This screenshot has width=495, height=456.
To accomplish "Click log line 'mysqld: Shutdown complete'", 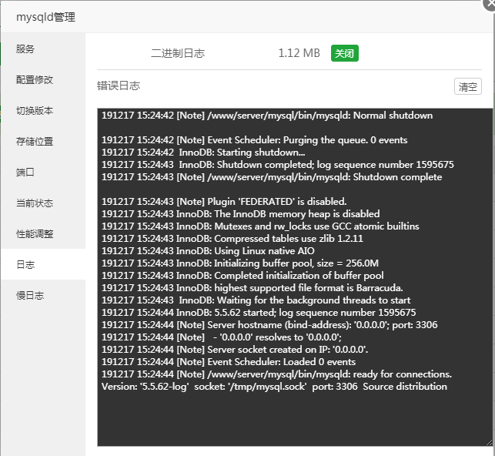I will 272,177.
